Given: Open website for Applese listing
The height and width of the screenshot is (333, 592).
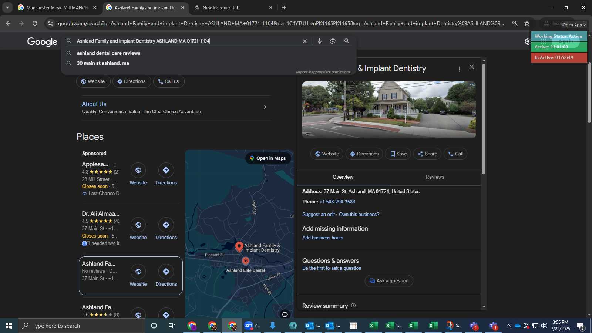Looking at the screenshot, I should click(138, 174).
